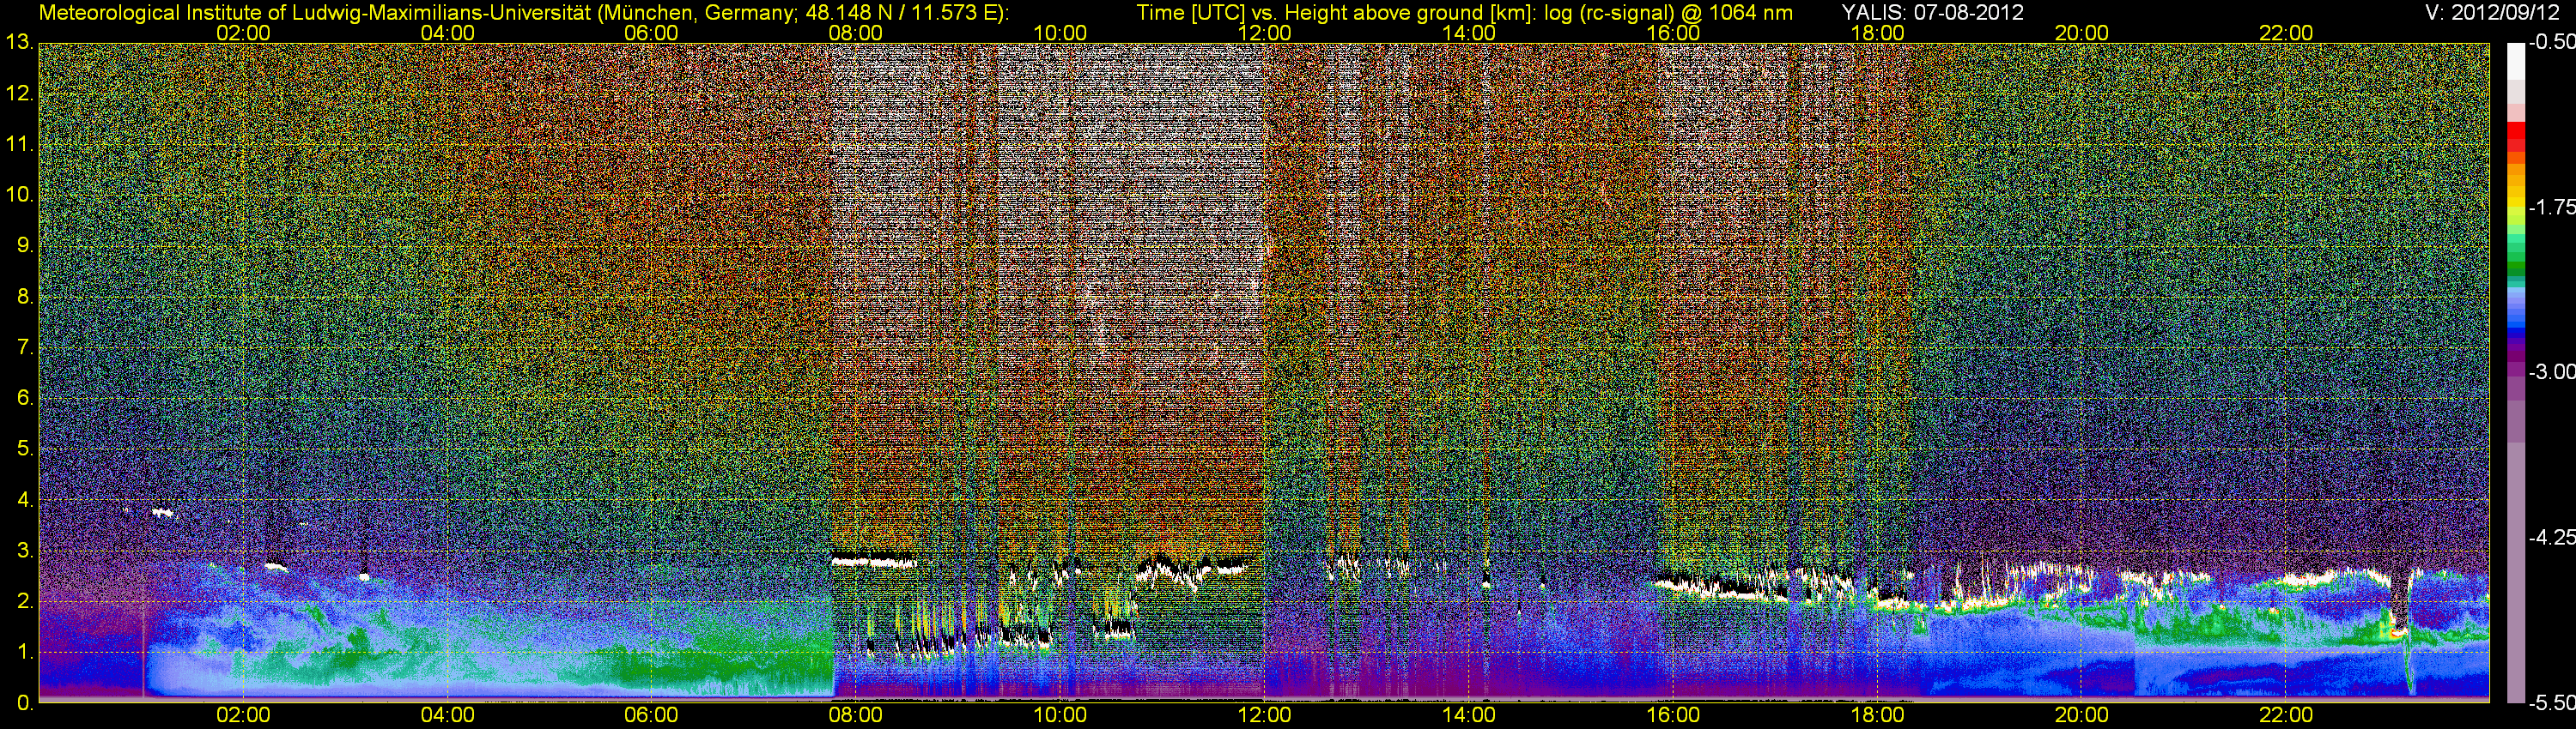Click the 12:00 label on the bottom time axis
Screen dimensions: 2576x729
coord(1264,715)
